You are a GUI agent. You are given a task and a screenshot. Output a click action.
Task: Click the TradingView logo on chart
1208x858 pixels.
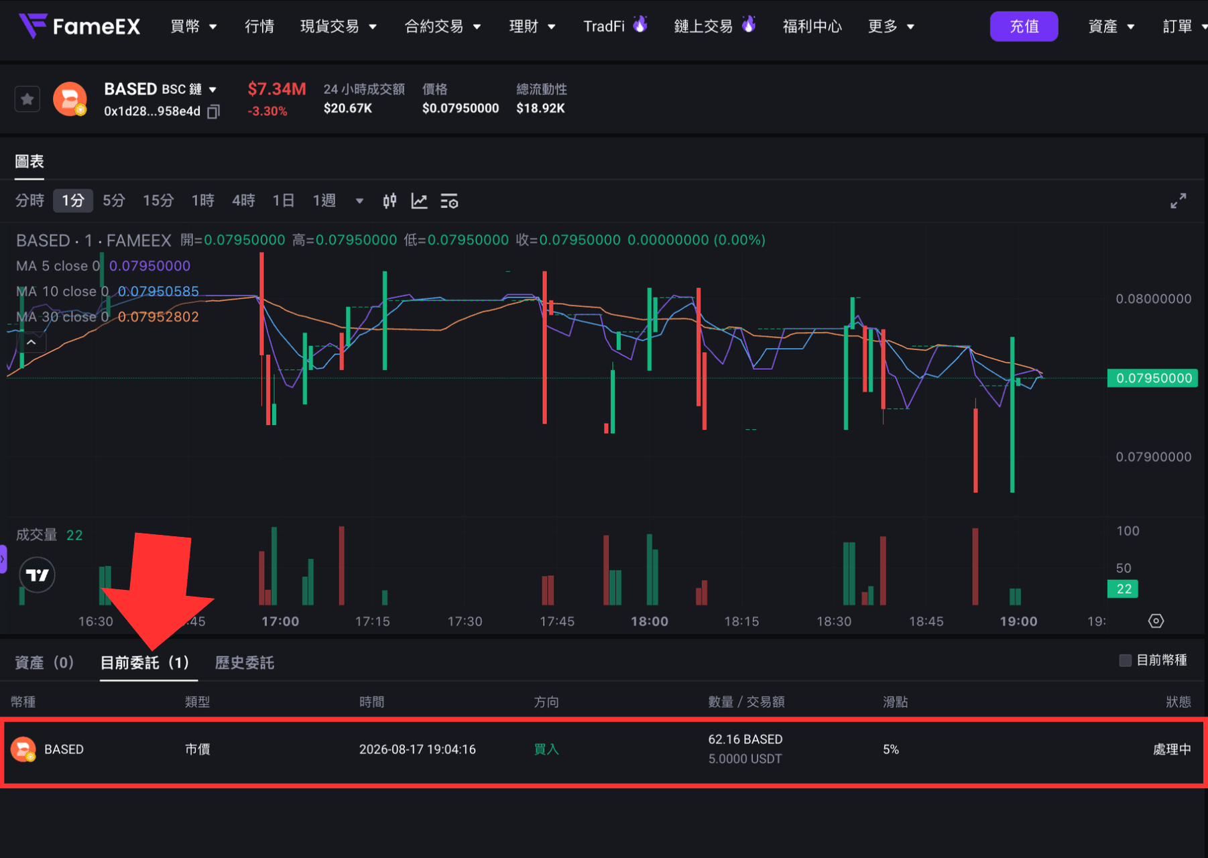click(x=38, y=575)
